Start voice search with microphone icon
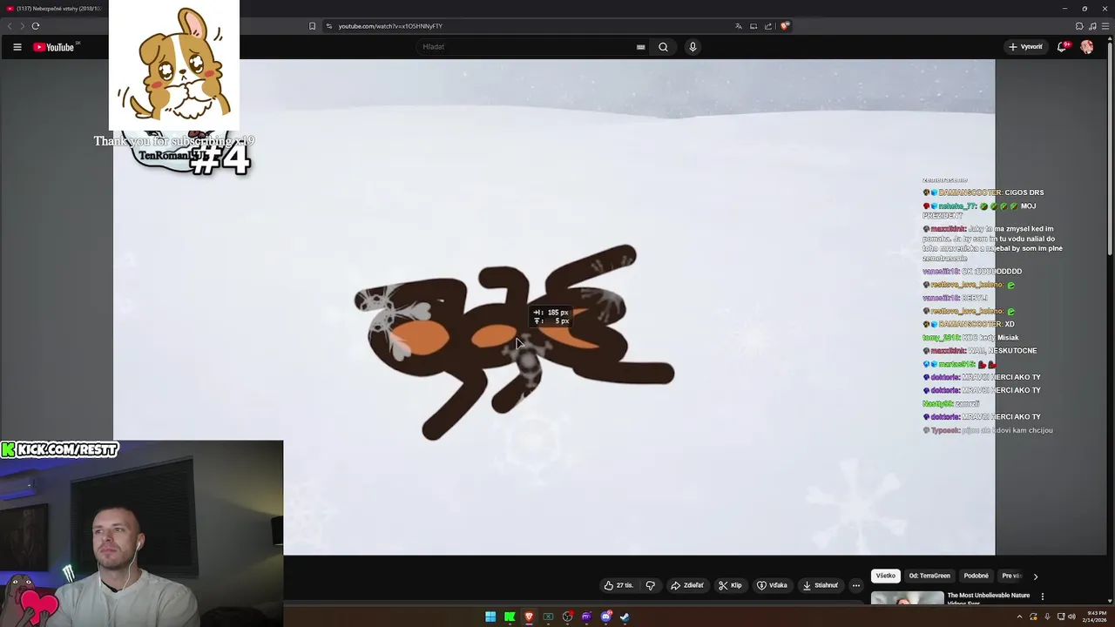The width and height of the screenshot is (1115, 627). (x=693, y=47)
